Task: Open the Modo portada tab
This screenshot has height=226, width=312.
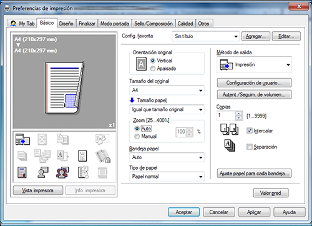Action: coord(115,24)
